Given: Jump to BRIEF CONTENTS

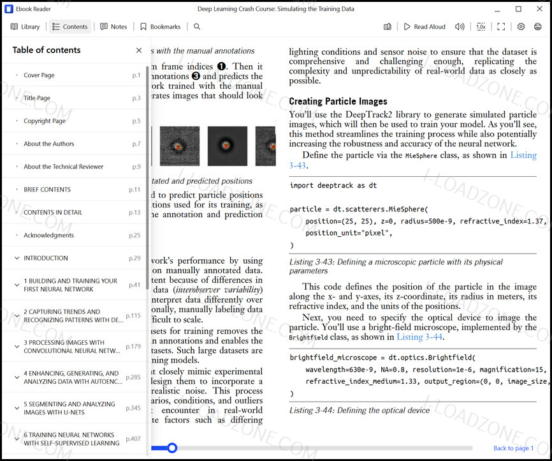Looking at the screenshot, I should [x=75, y=190].
